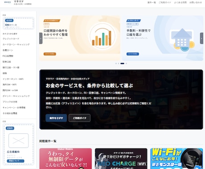This screenshot has height=169, width=205.
Task: Open よくある質問 in the top navigation
Action: [180, 3]
